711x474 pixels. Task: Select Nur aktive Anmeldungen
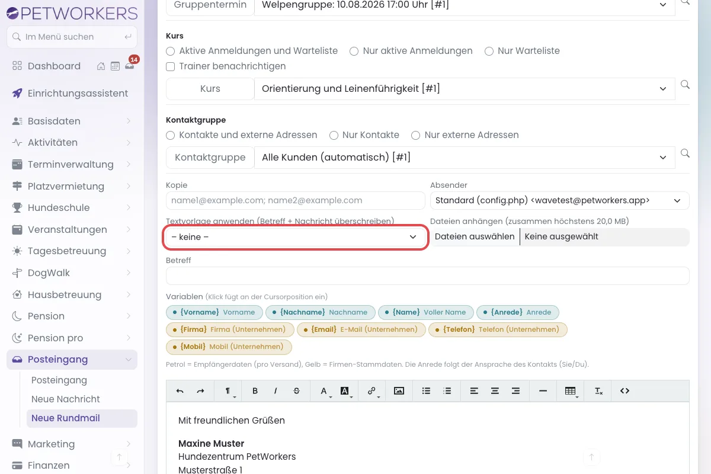click(x=354, y=51)
